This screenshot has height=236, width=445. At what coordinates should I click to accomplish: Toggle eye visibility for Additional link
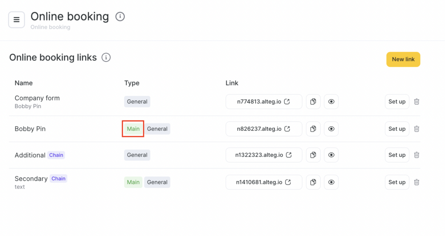coord(331,155)
